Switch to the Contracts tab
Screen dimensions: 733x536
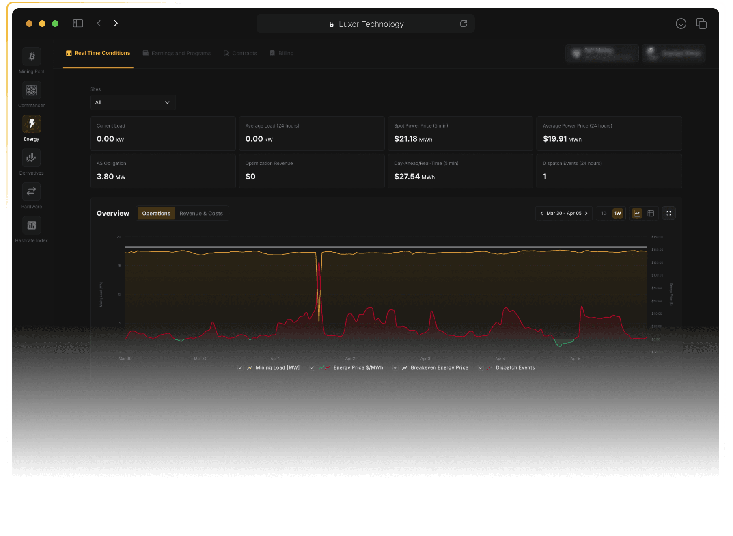point(240,53)
